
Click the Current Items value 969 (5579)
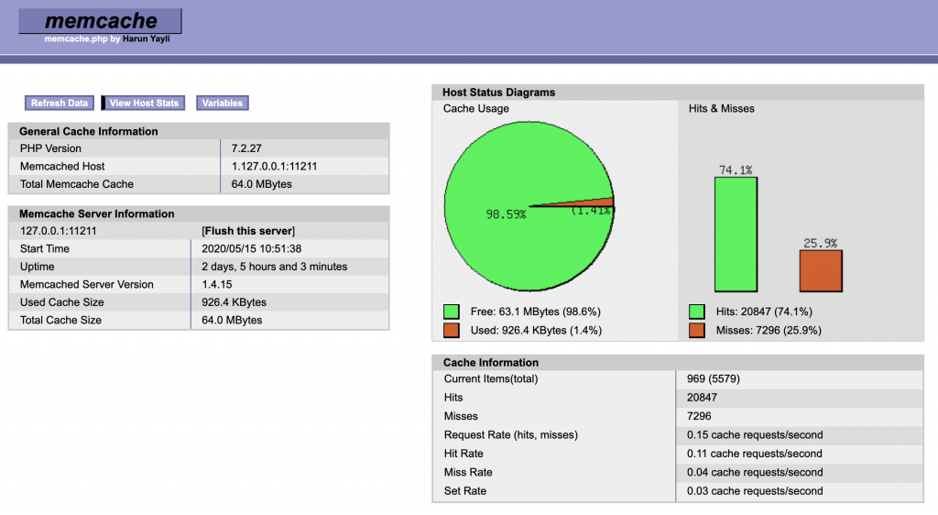click(713, 379)
